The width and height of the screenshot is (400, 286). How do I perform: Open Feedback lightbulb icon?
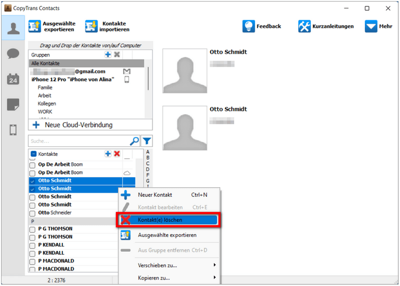(x=249, y=26)
